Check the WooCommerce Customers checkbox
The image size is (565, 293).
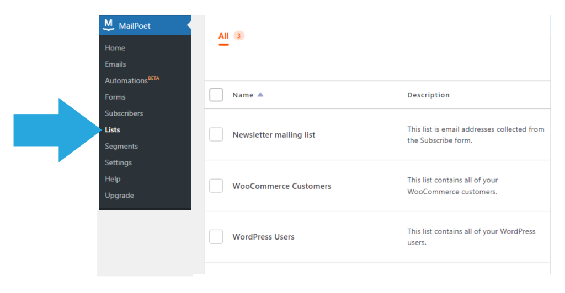click(216, 186)
